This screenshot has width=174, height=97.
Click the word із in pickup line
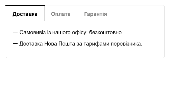49,33
